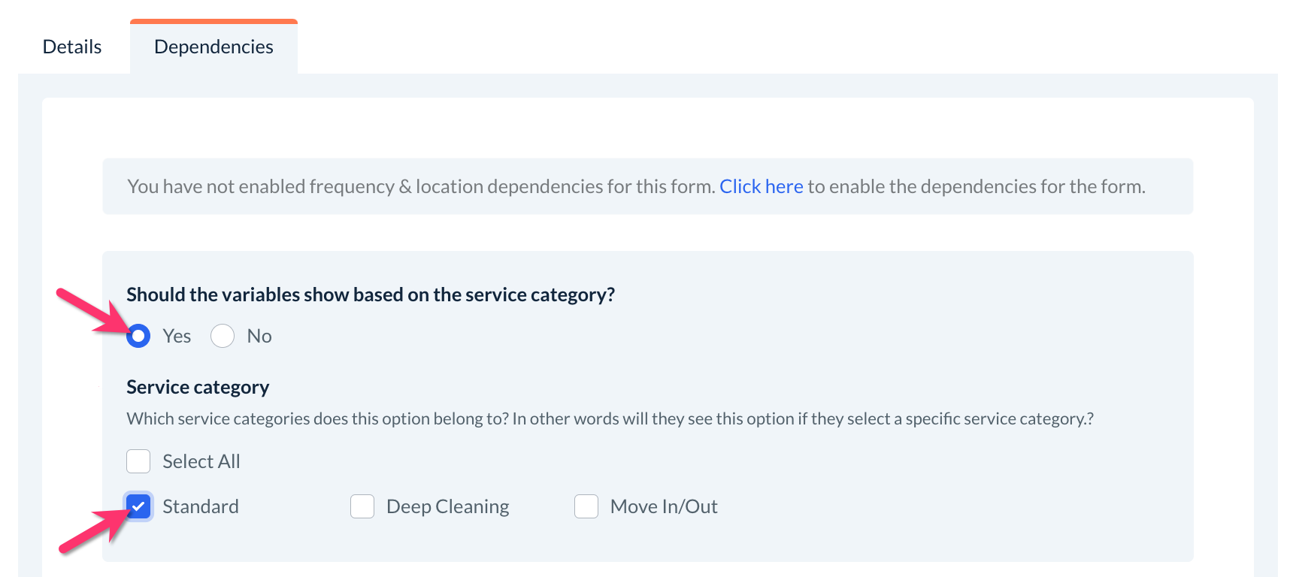The width and height of the screenshot is (1293, 577).
Task: Click the 'Standard' label text
Action: (201, 506)
